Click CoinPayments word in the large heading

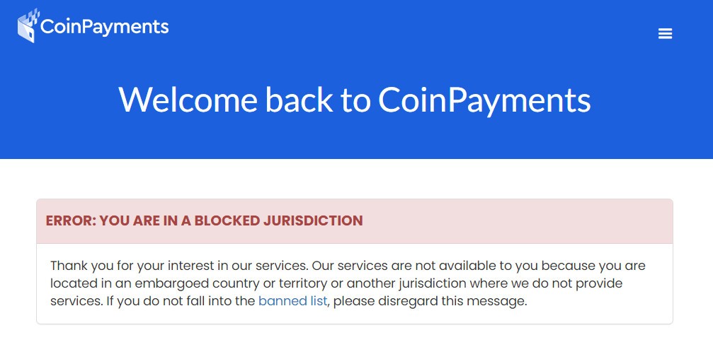[485, 100]
